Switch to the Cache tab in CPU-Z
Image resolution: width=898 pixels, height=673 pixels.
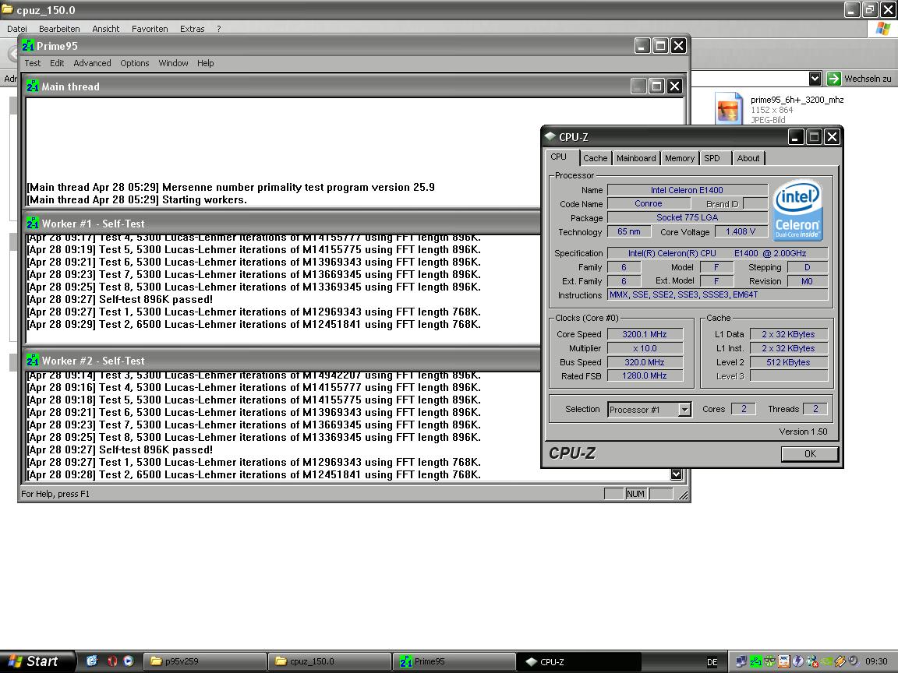595,158
